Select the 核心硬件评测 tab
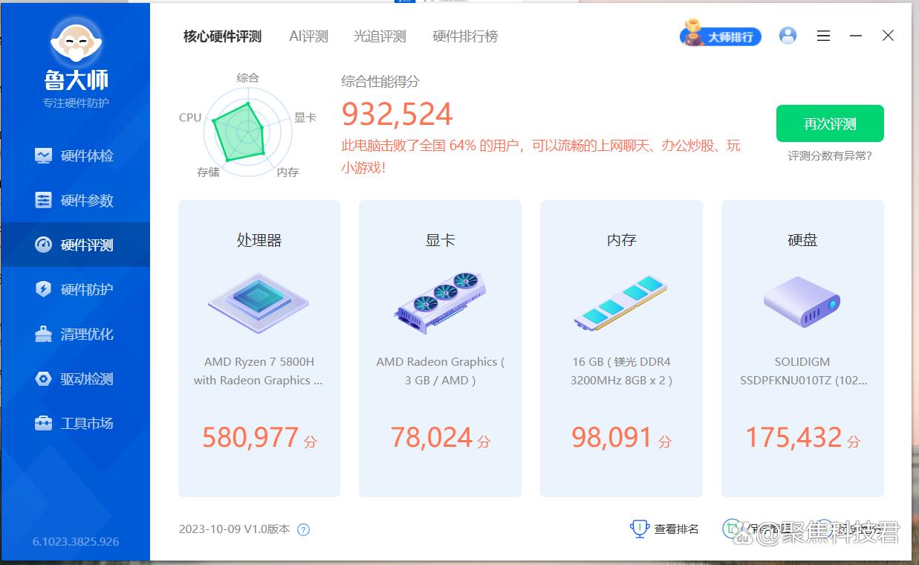This screenshot has width=919, height=565. pos(222,36)
